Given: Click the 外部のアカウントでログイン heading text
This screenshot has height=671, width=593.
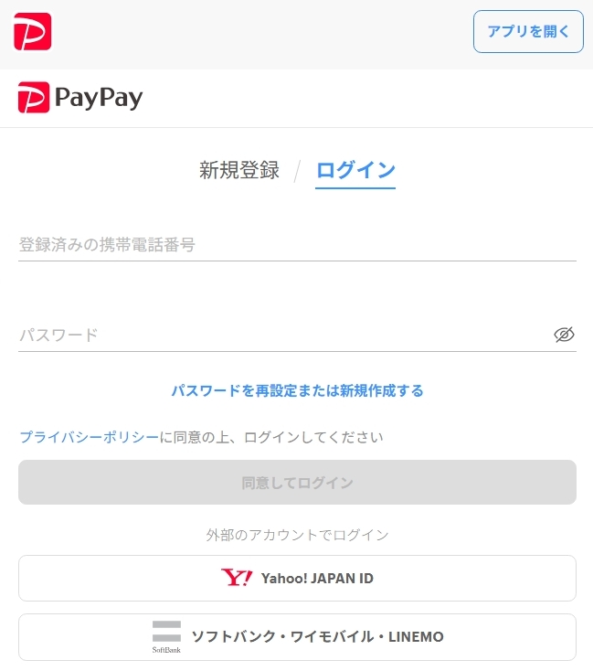Looking at the screenshot, I should (x=297, y=535).
